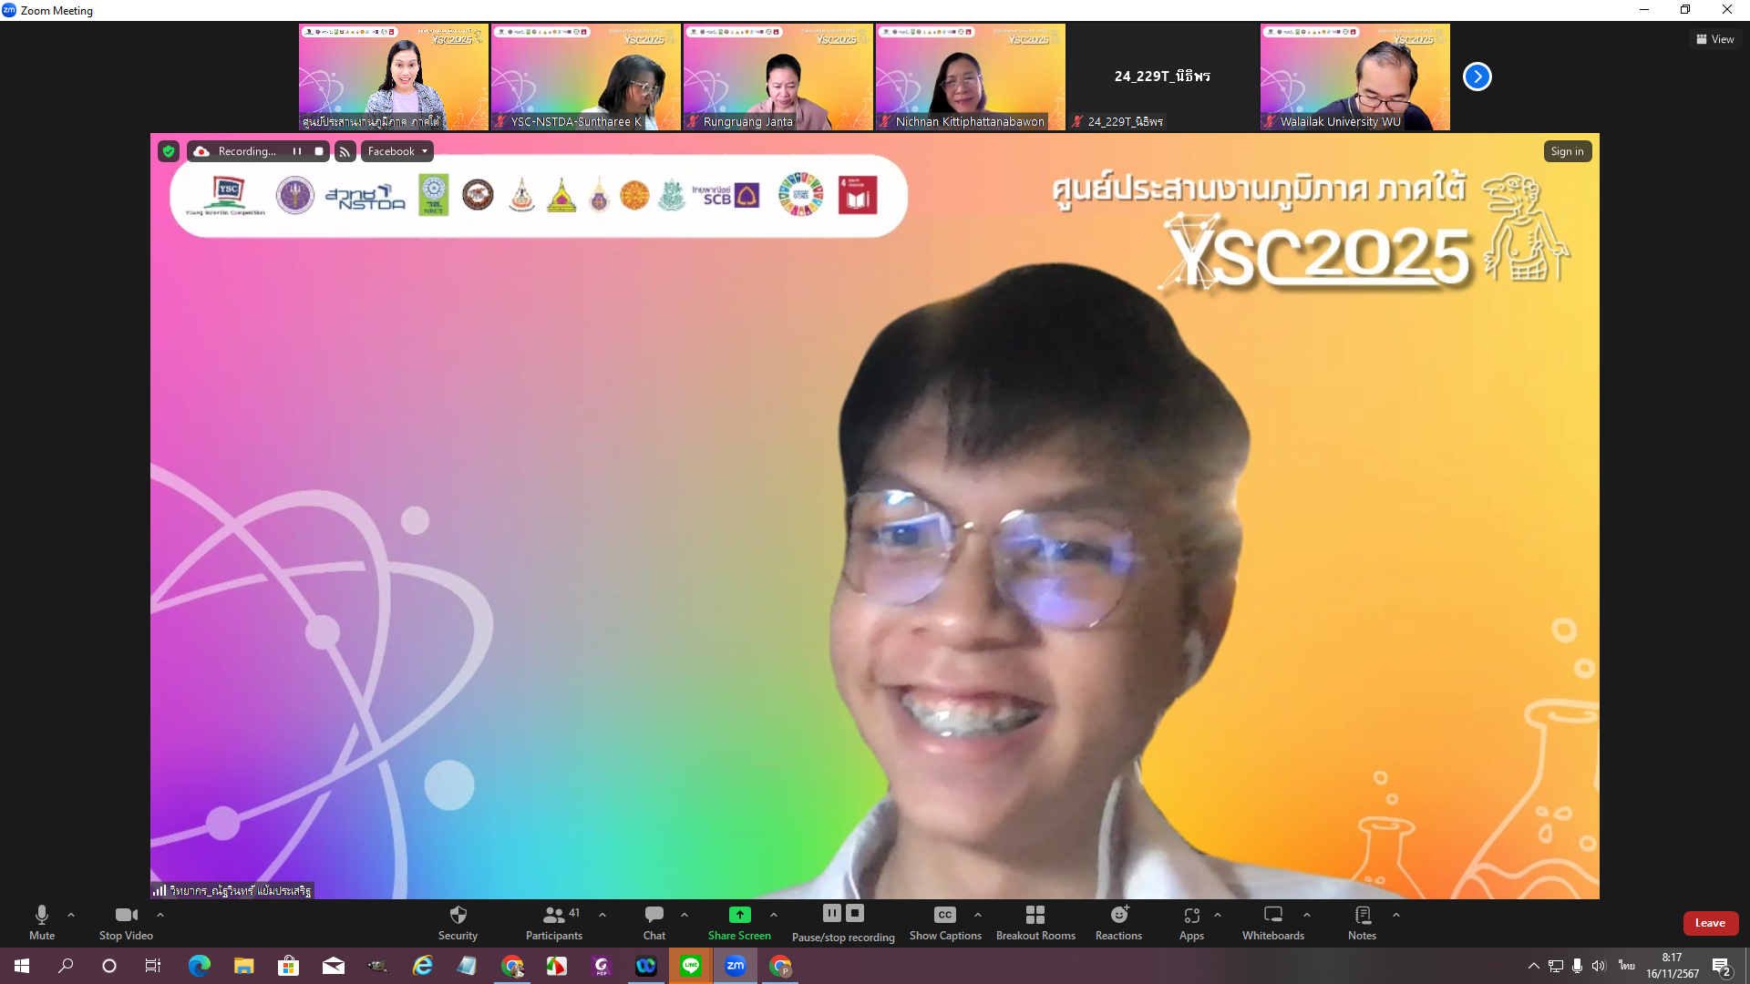Viewport: 1750px width, 984px height.
Task: Click the live stream broadcast icon
Action: (345, 152)
